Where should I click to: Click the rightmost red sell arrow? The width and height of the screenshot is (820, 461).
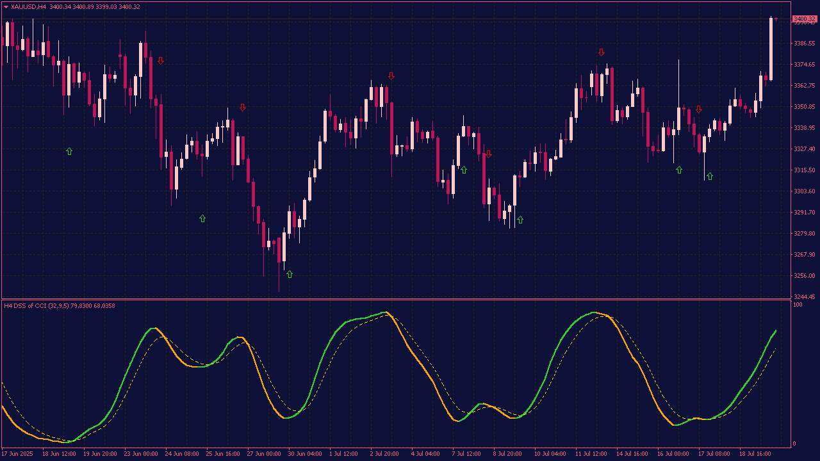(x=699, y=109)
